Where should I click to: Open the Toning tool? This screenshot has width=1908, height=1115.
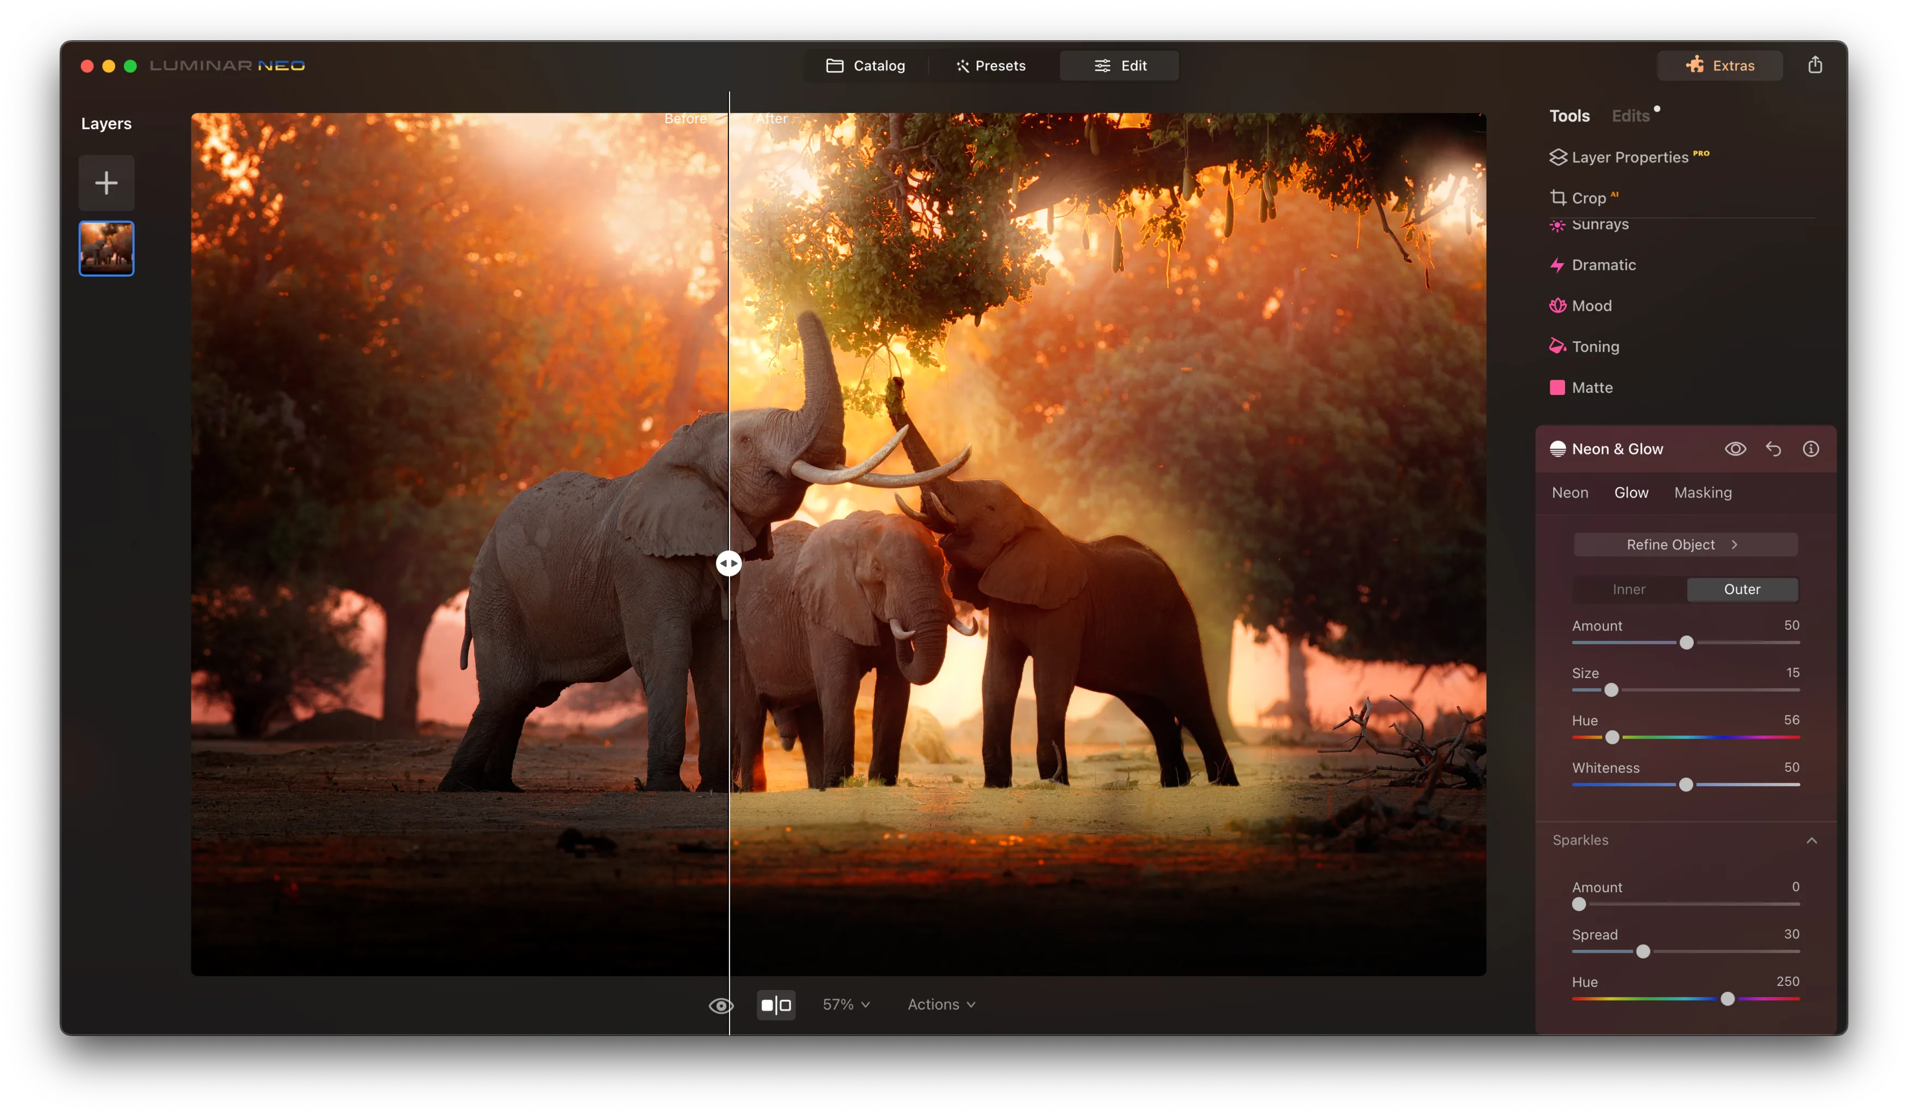[x=1595, y=347]
